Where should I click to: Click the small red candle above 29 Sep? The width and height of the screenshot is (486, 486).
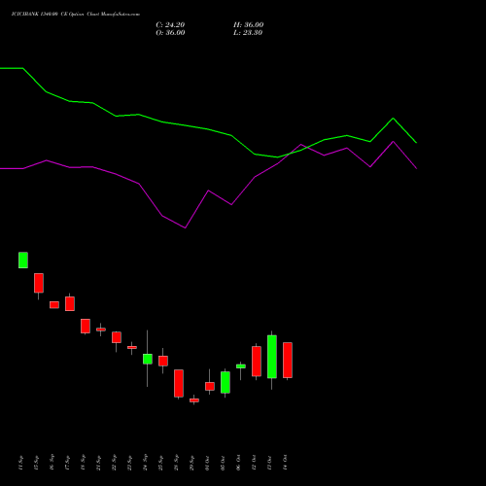pos(194,400)
